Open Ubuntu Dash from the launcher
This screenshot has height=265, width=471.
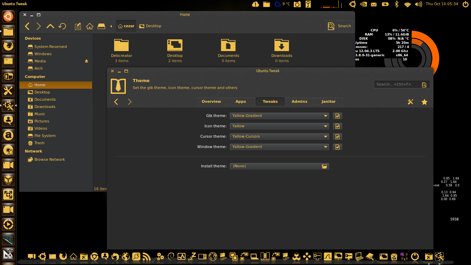tap(8, 16)
